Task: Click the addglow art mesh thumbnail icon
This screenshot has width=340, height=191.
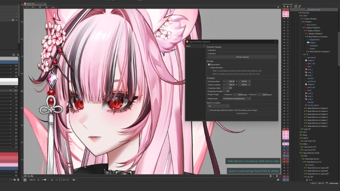Action: [308, 42]
